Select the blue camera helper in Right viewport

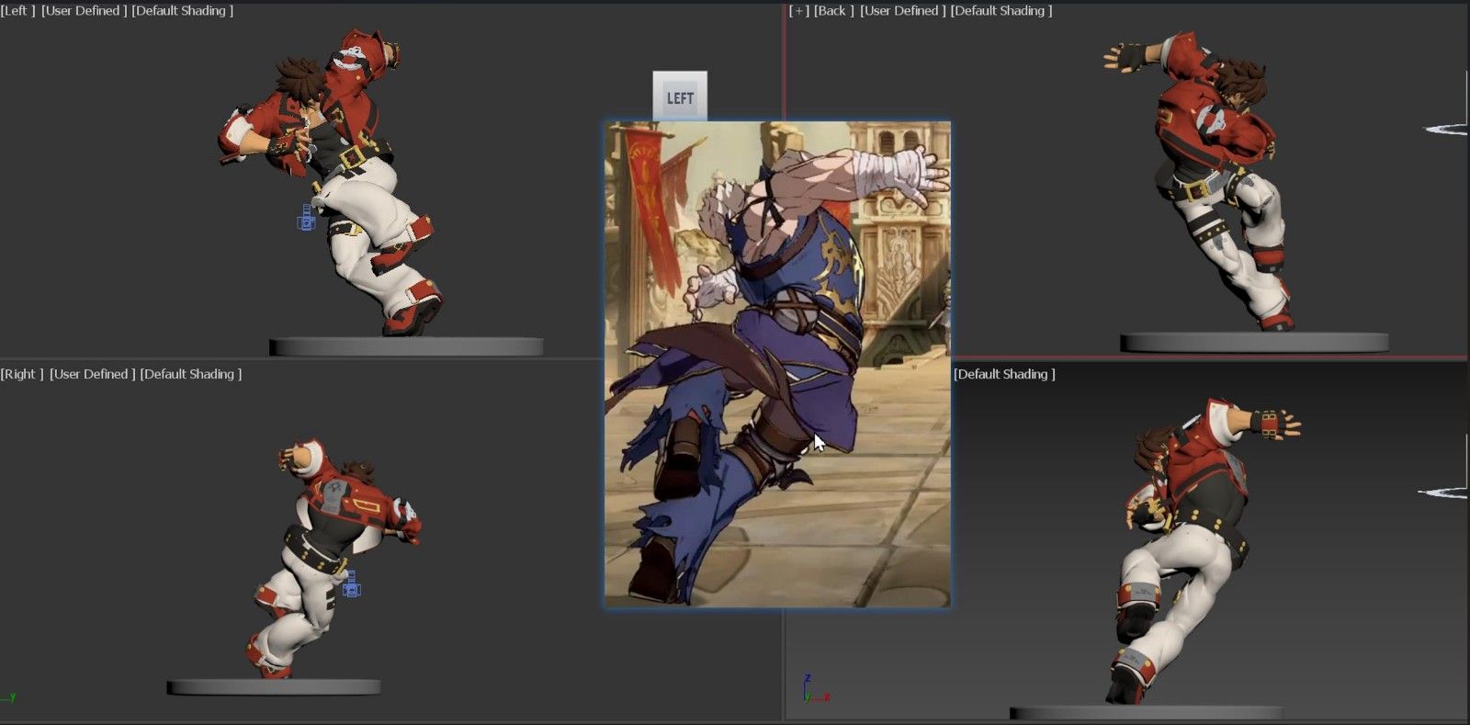[351, 583]
